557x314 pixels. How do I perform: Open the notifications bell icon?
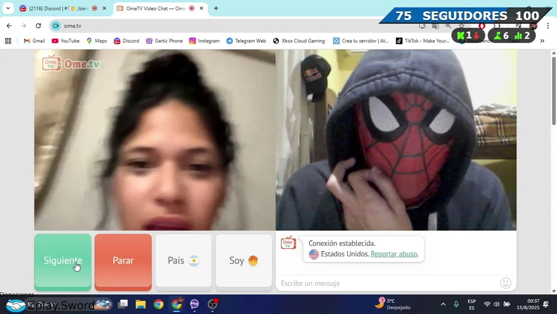click(546, 304)
